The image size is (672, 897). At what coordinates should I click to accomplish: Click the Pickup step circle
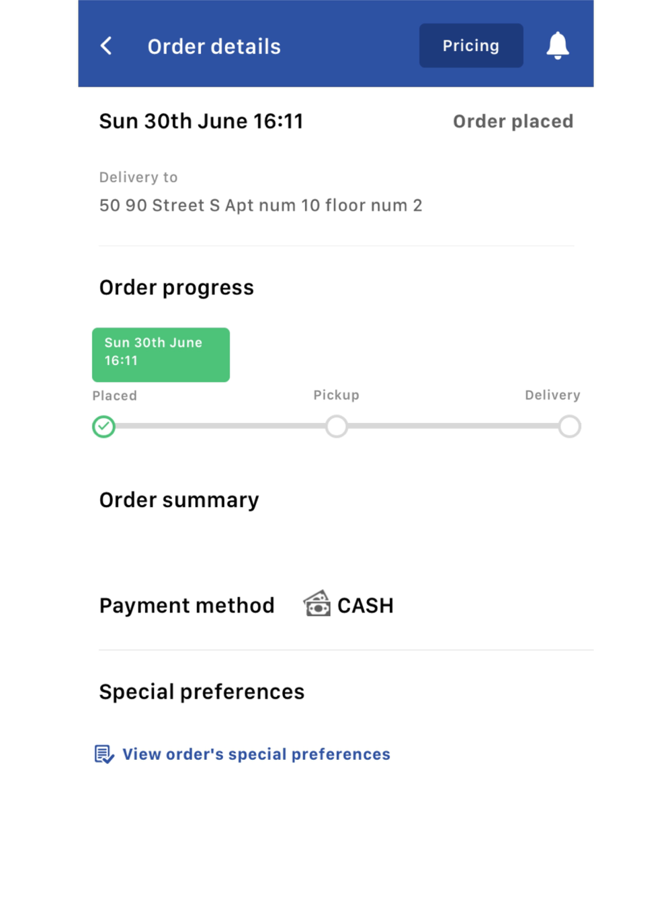coord(336,426)
